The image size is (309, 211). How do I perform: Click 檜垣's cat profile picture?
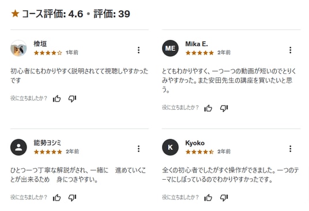(18, 48)
